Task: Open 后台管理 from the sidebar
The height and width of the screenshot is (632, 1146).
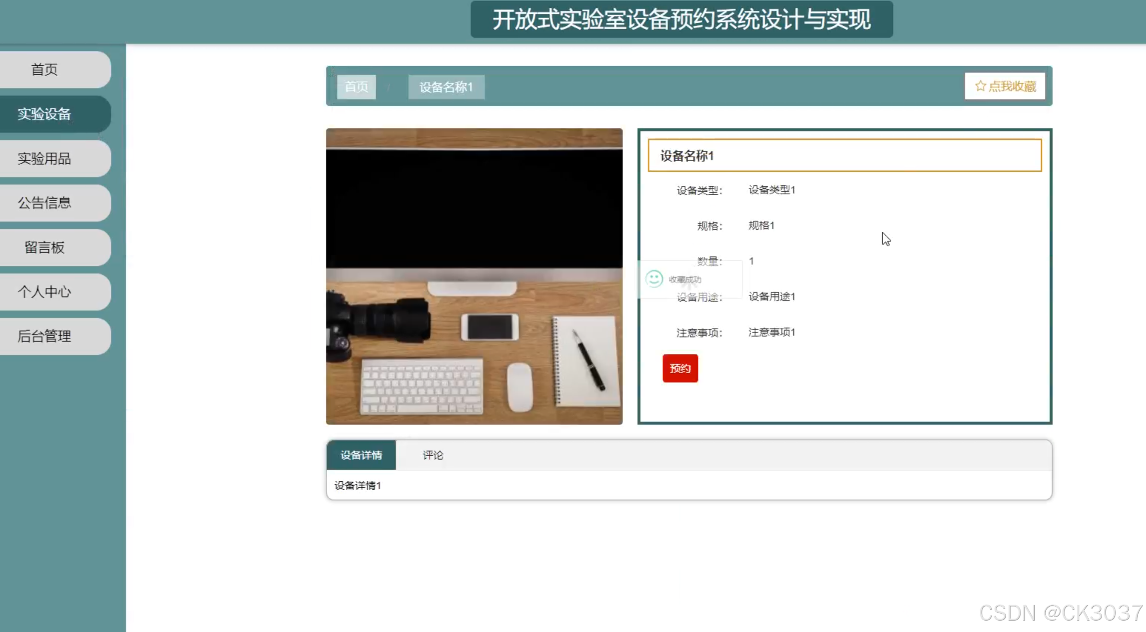Action: point(44,337)
